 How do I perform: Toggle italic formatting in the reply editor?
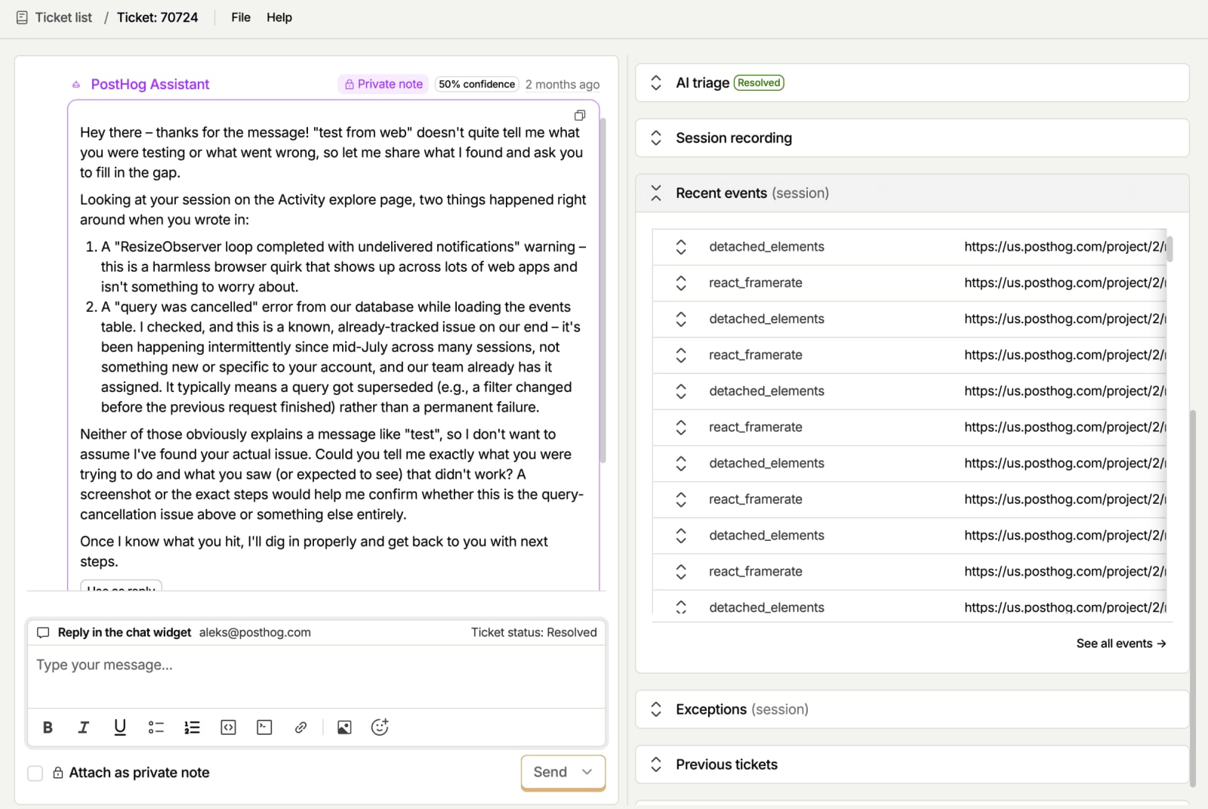(x=84, y=727)
